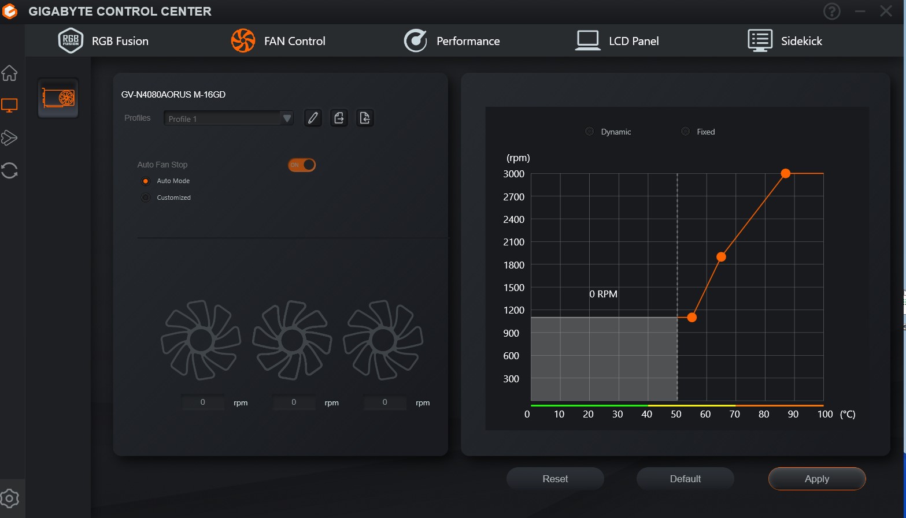Click the lowest fan curve point near 55°C
The height and width of the screenshot is (518, 906).
[691, 318]
